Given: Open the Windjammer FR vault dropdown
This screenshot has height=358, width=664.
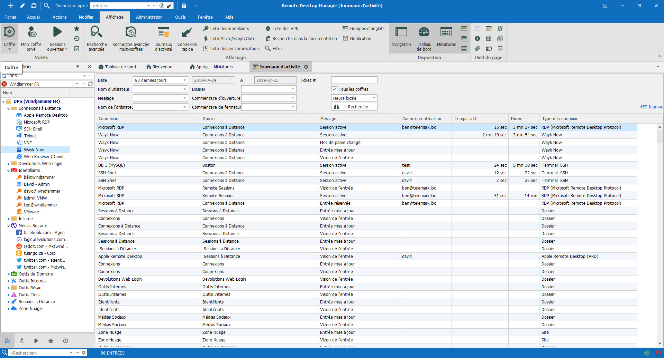Looking at the screenshot, I should 77,84.
